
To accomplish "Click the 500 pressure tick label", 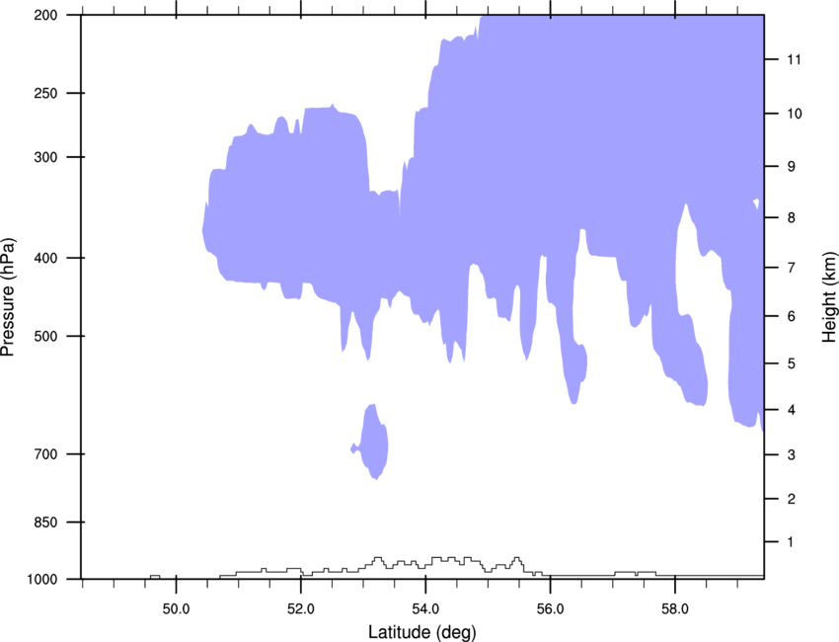I will coord(45,336).
